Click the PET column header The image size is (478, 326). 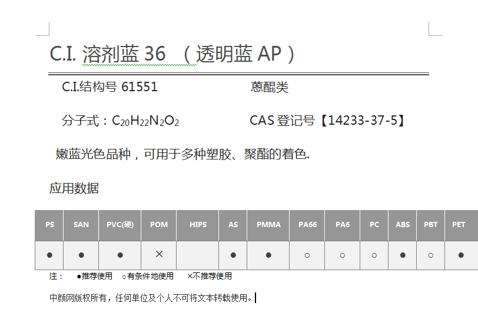coord(459,225)
